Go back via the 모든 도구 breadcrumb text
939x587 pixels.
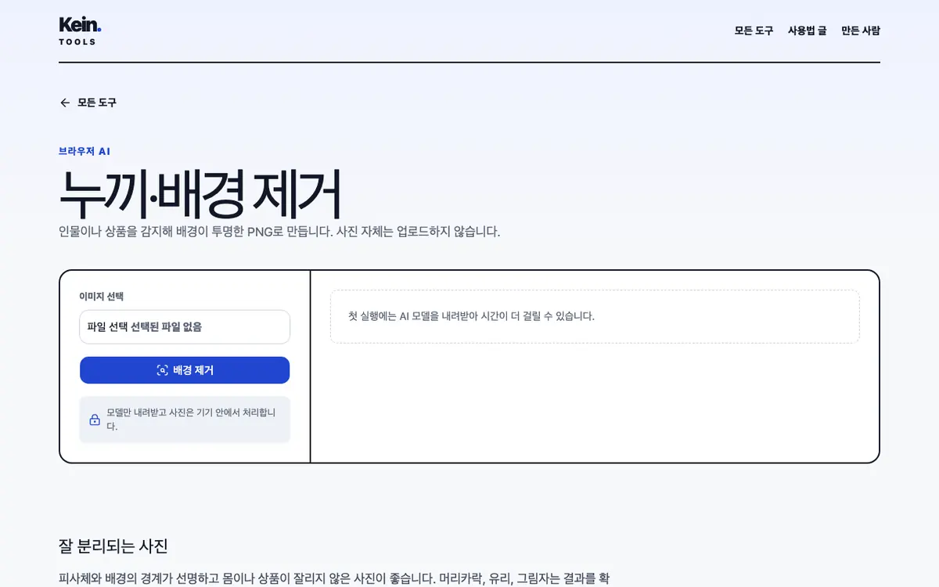point(97,103)
